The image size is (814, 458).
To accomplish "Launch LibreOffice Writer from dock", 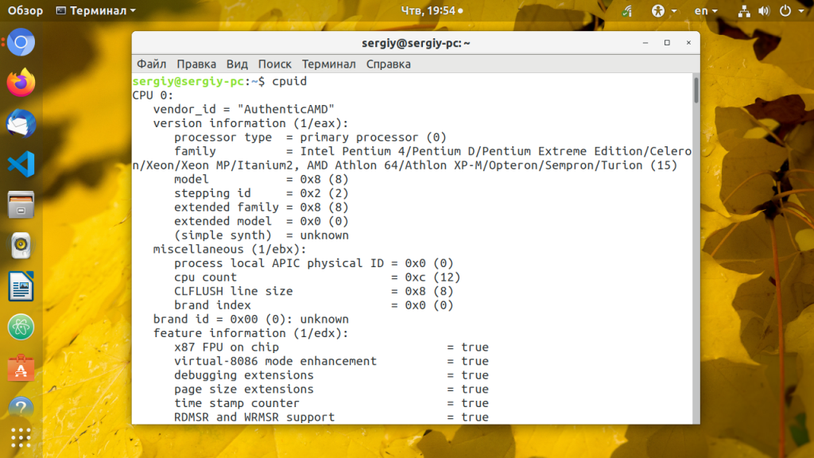I will [x=21, y=286].
